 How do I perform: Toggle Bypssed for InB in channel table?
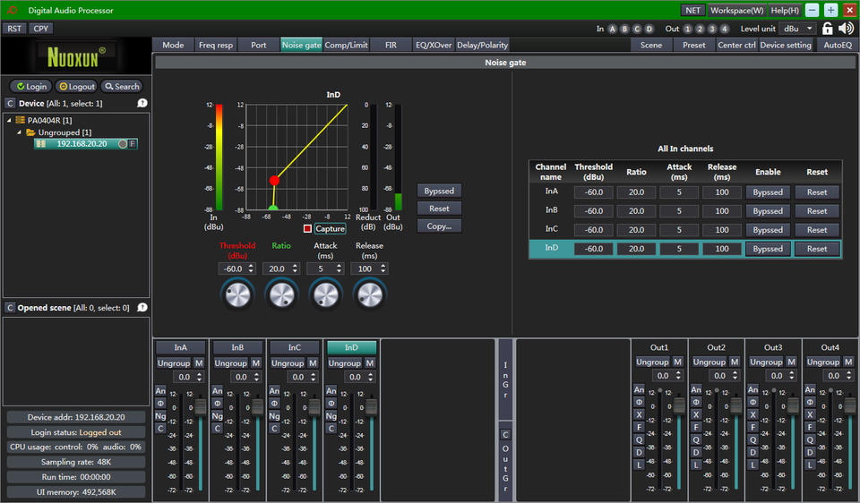click(768, 211)
